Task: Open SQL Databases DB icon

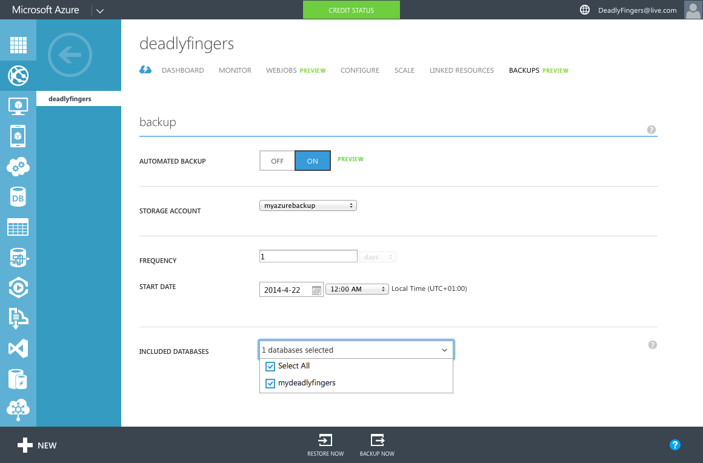Action: pos(18,197)
